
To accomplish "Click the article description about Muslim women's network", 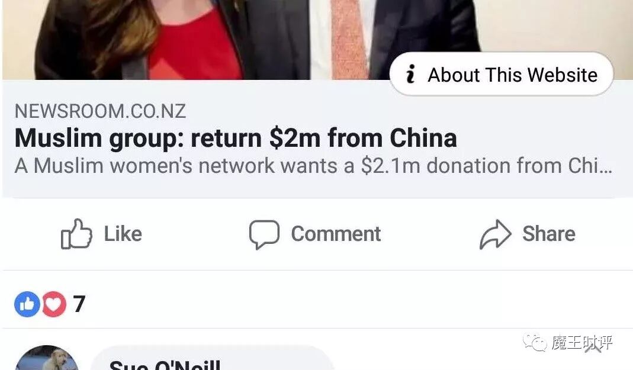I will point(313,166).
